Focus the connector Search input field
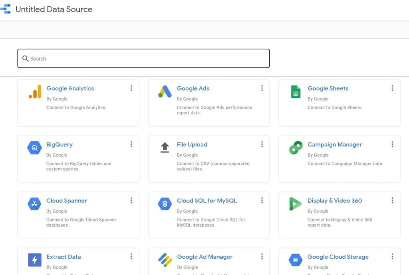 (143, 58)
